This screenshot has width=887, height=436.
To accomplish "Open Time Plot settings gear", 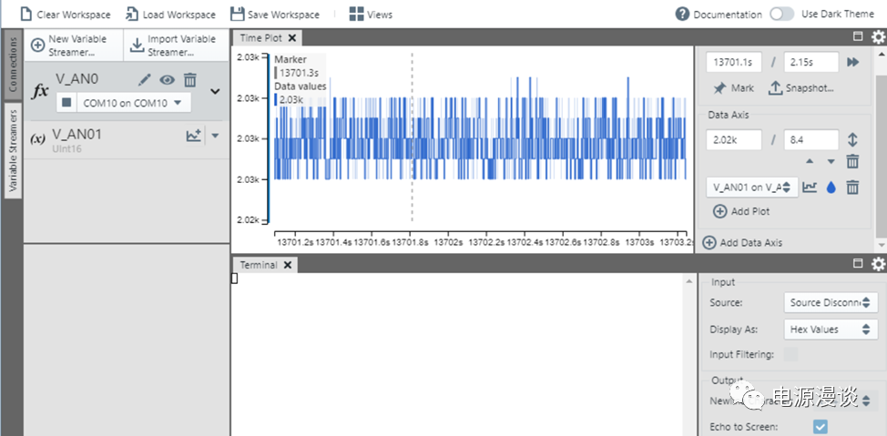I will 878,37.
